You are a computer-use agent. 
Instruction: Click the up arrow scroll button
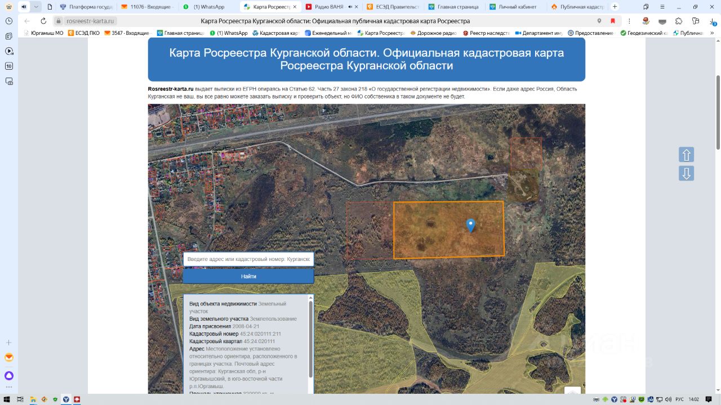[x=686, y=155]
